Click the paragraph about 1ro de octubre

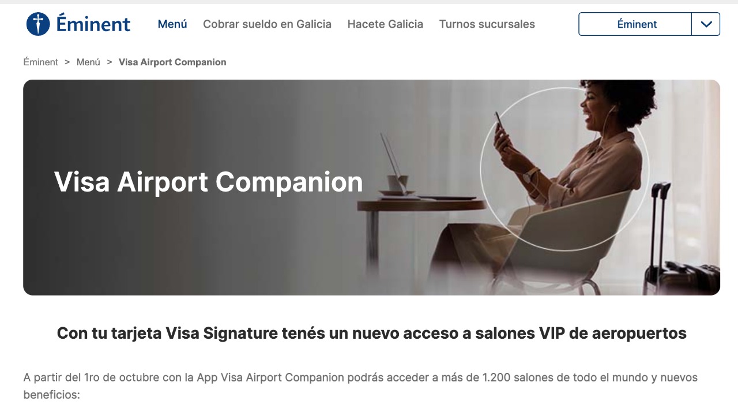point(360,386)
